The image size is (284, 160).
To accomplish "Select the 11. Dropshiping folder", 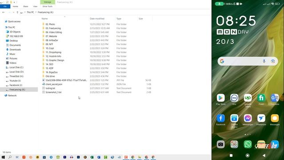I will pyautogui.click(x=53, y=52).
